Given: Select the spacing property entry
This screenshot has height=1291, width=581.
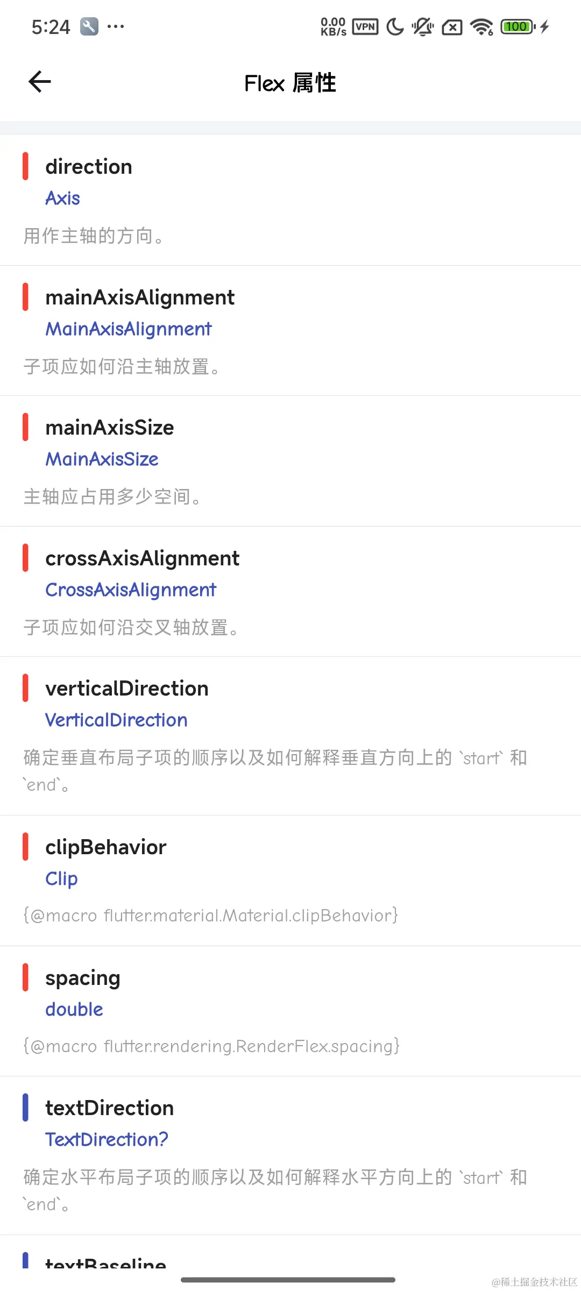Looking at the screenshot, I should [x=290, y=1011].
